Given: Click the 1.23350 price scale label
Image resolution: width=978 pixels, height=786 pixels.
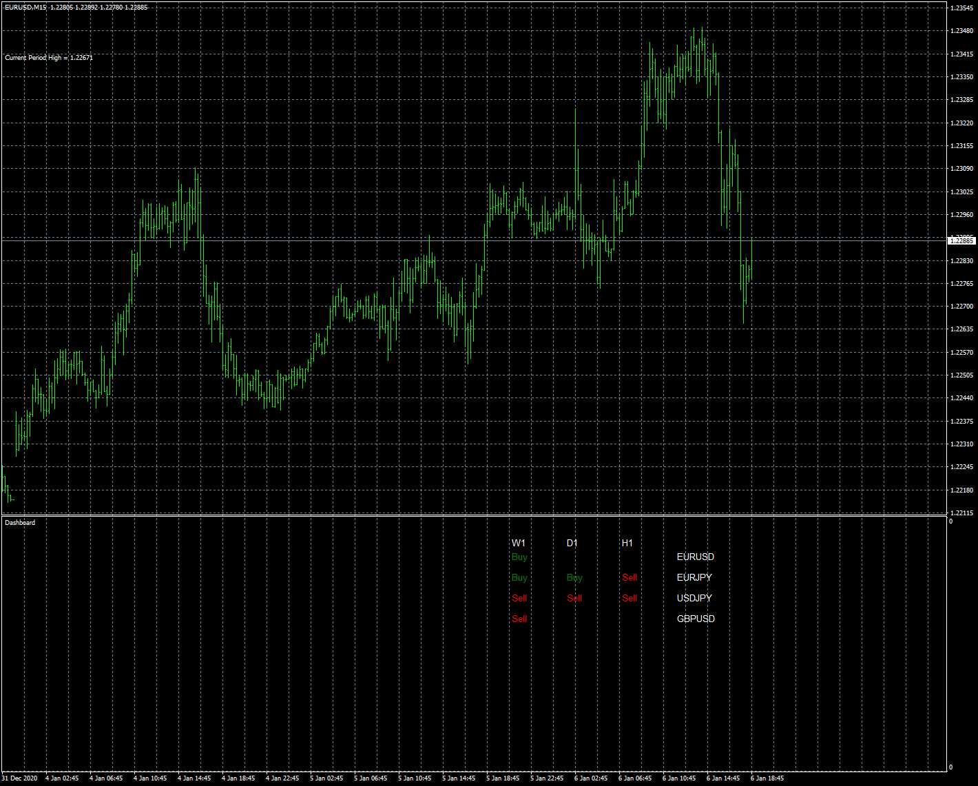Looking at the screenshot, I should (962, 77).
